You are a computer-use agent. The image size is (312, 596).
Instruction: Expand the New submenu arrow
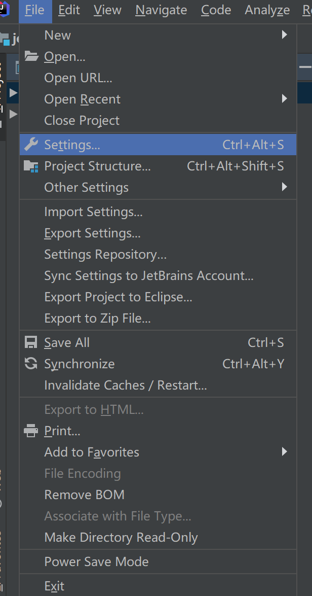[x=285, y=35]
